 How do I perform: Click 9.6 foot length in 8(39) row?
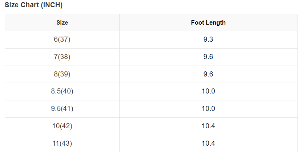coord(208,74)
